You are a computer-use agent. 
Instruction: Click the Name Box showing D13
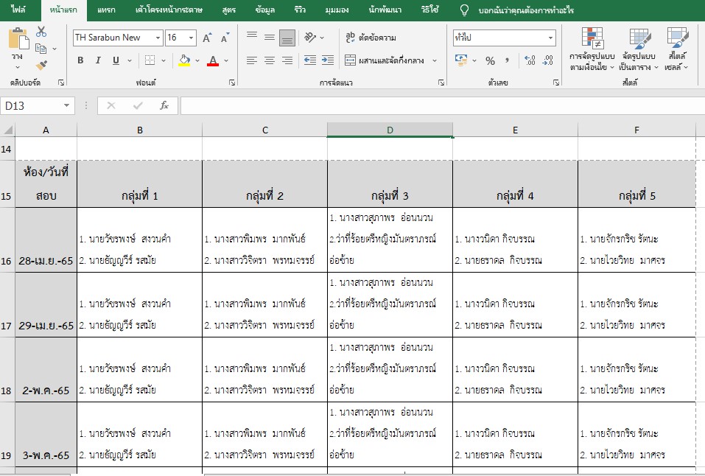coord(37,105)
